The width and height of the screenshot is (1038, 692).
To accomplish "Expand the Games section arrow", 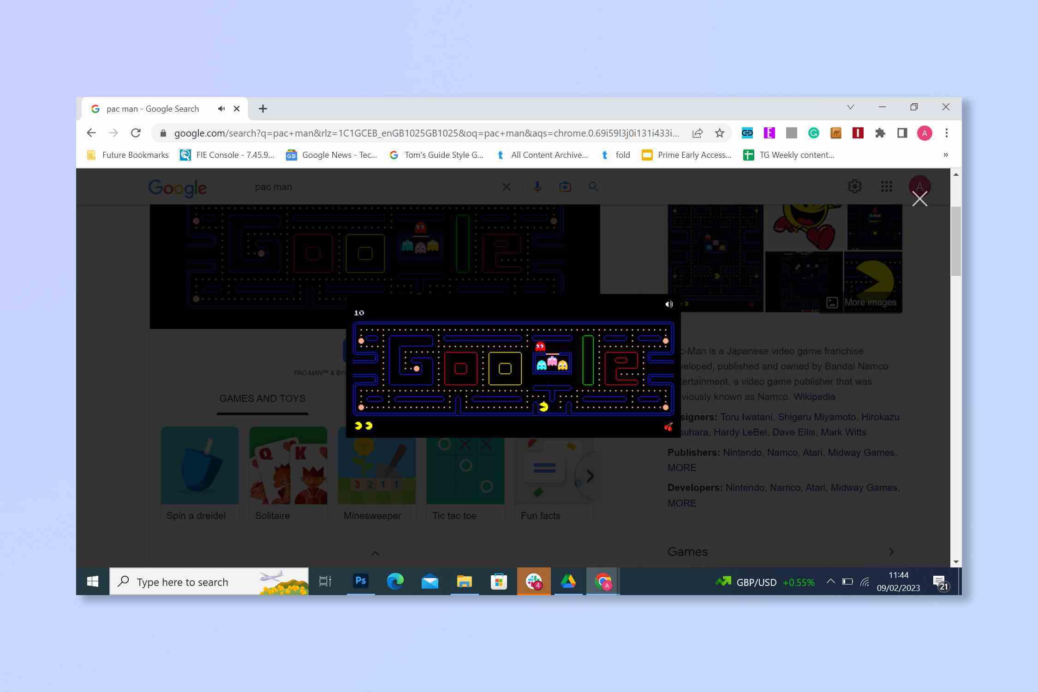I will [x=892, y=551].
